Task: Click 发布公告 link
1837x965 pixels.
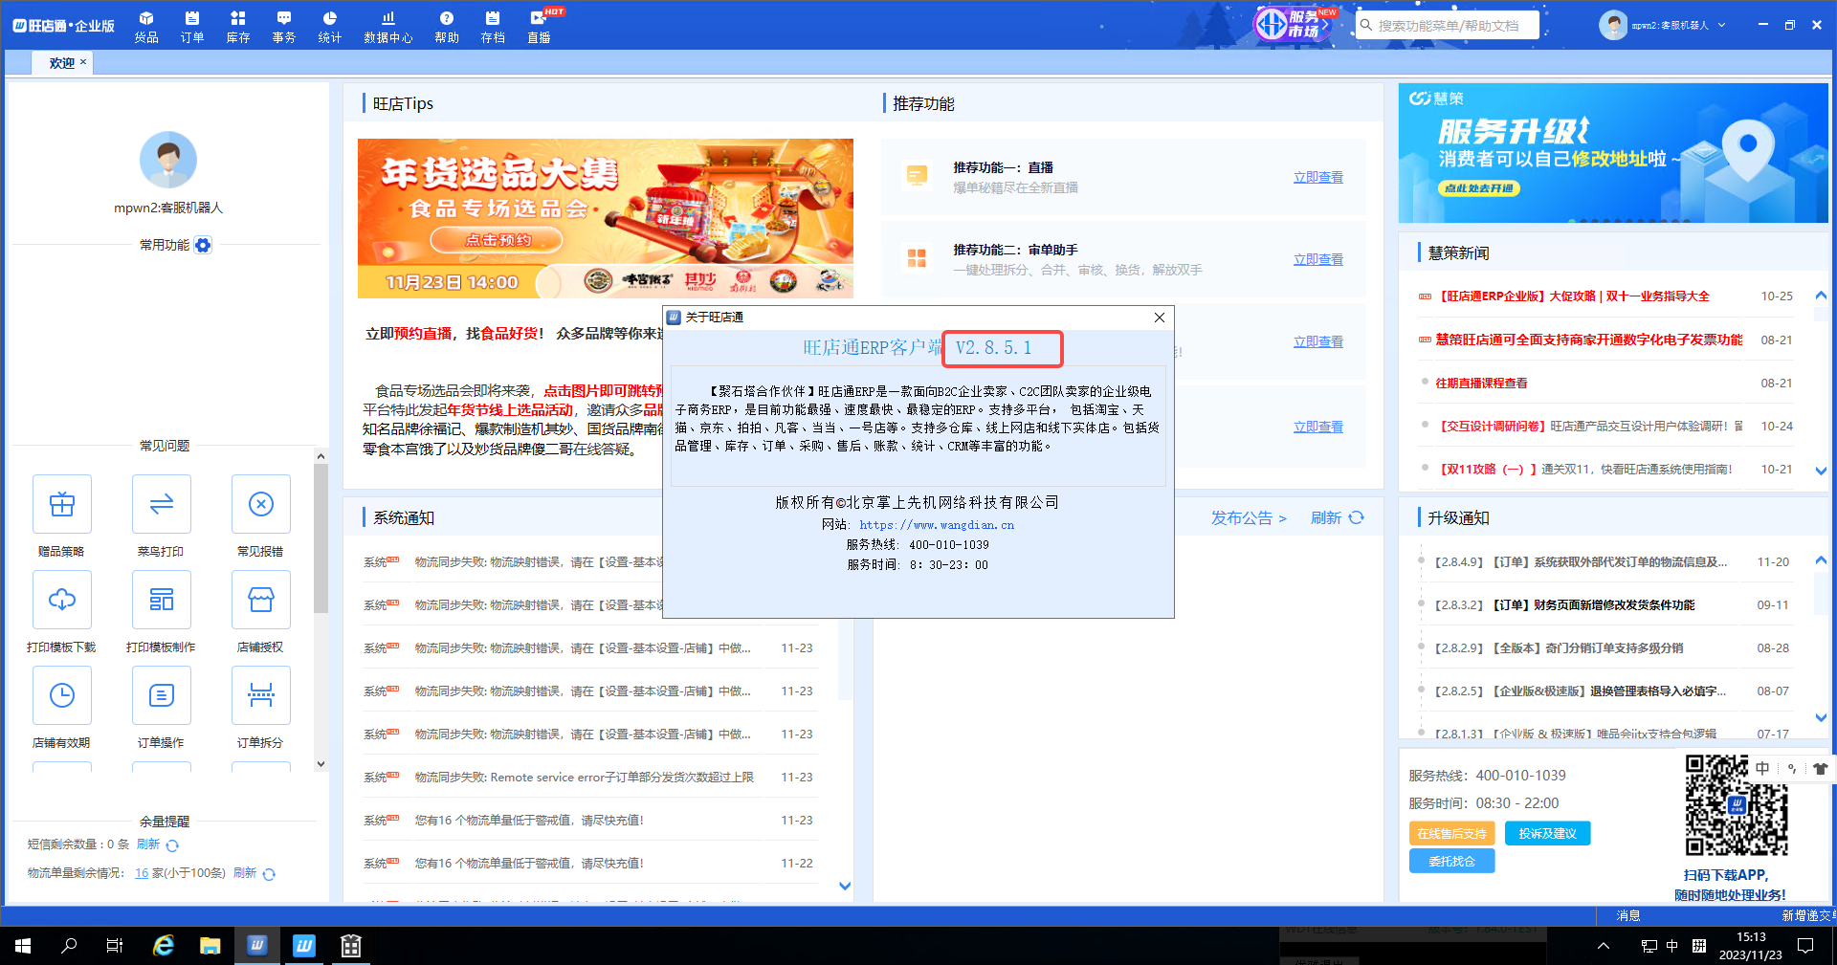Action: [1249, 517]
